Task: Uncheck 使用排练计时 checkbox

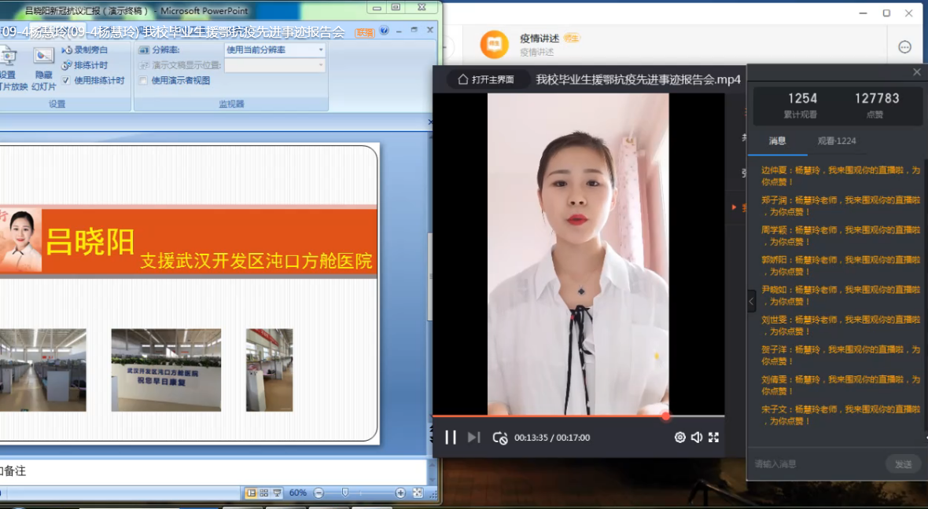Action: [x=66, y=80]
